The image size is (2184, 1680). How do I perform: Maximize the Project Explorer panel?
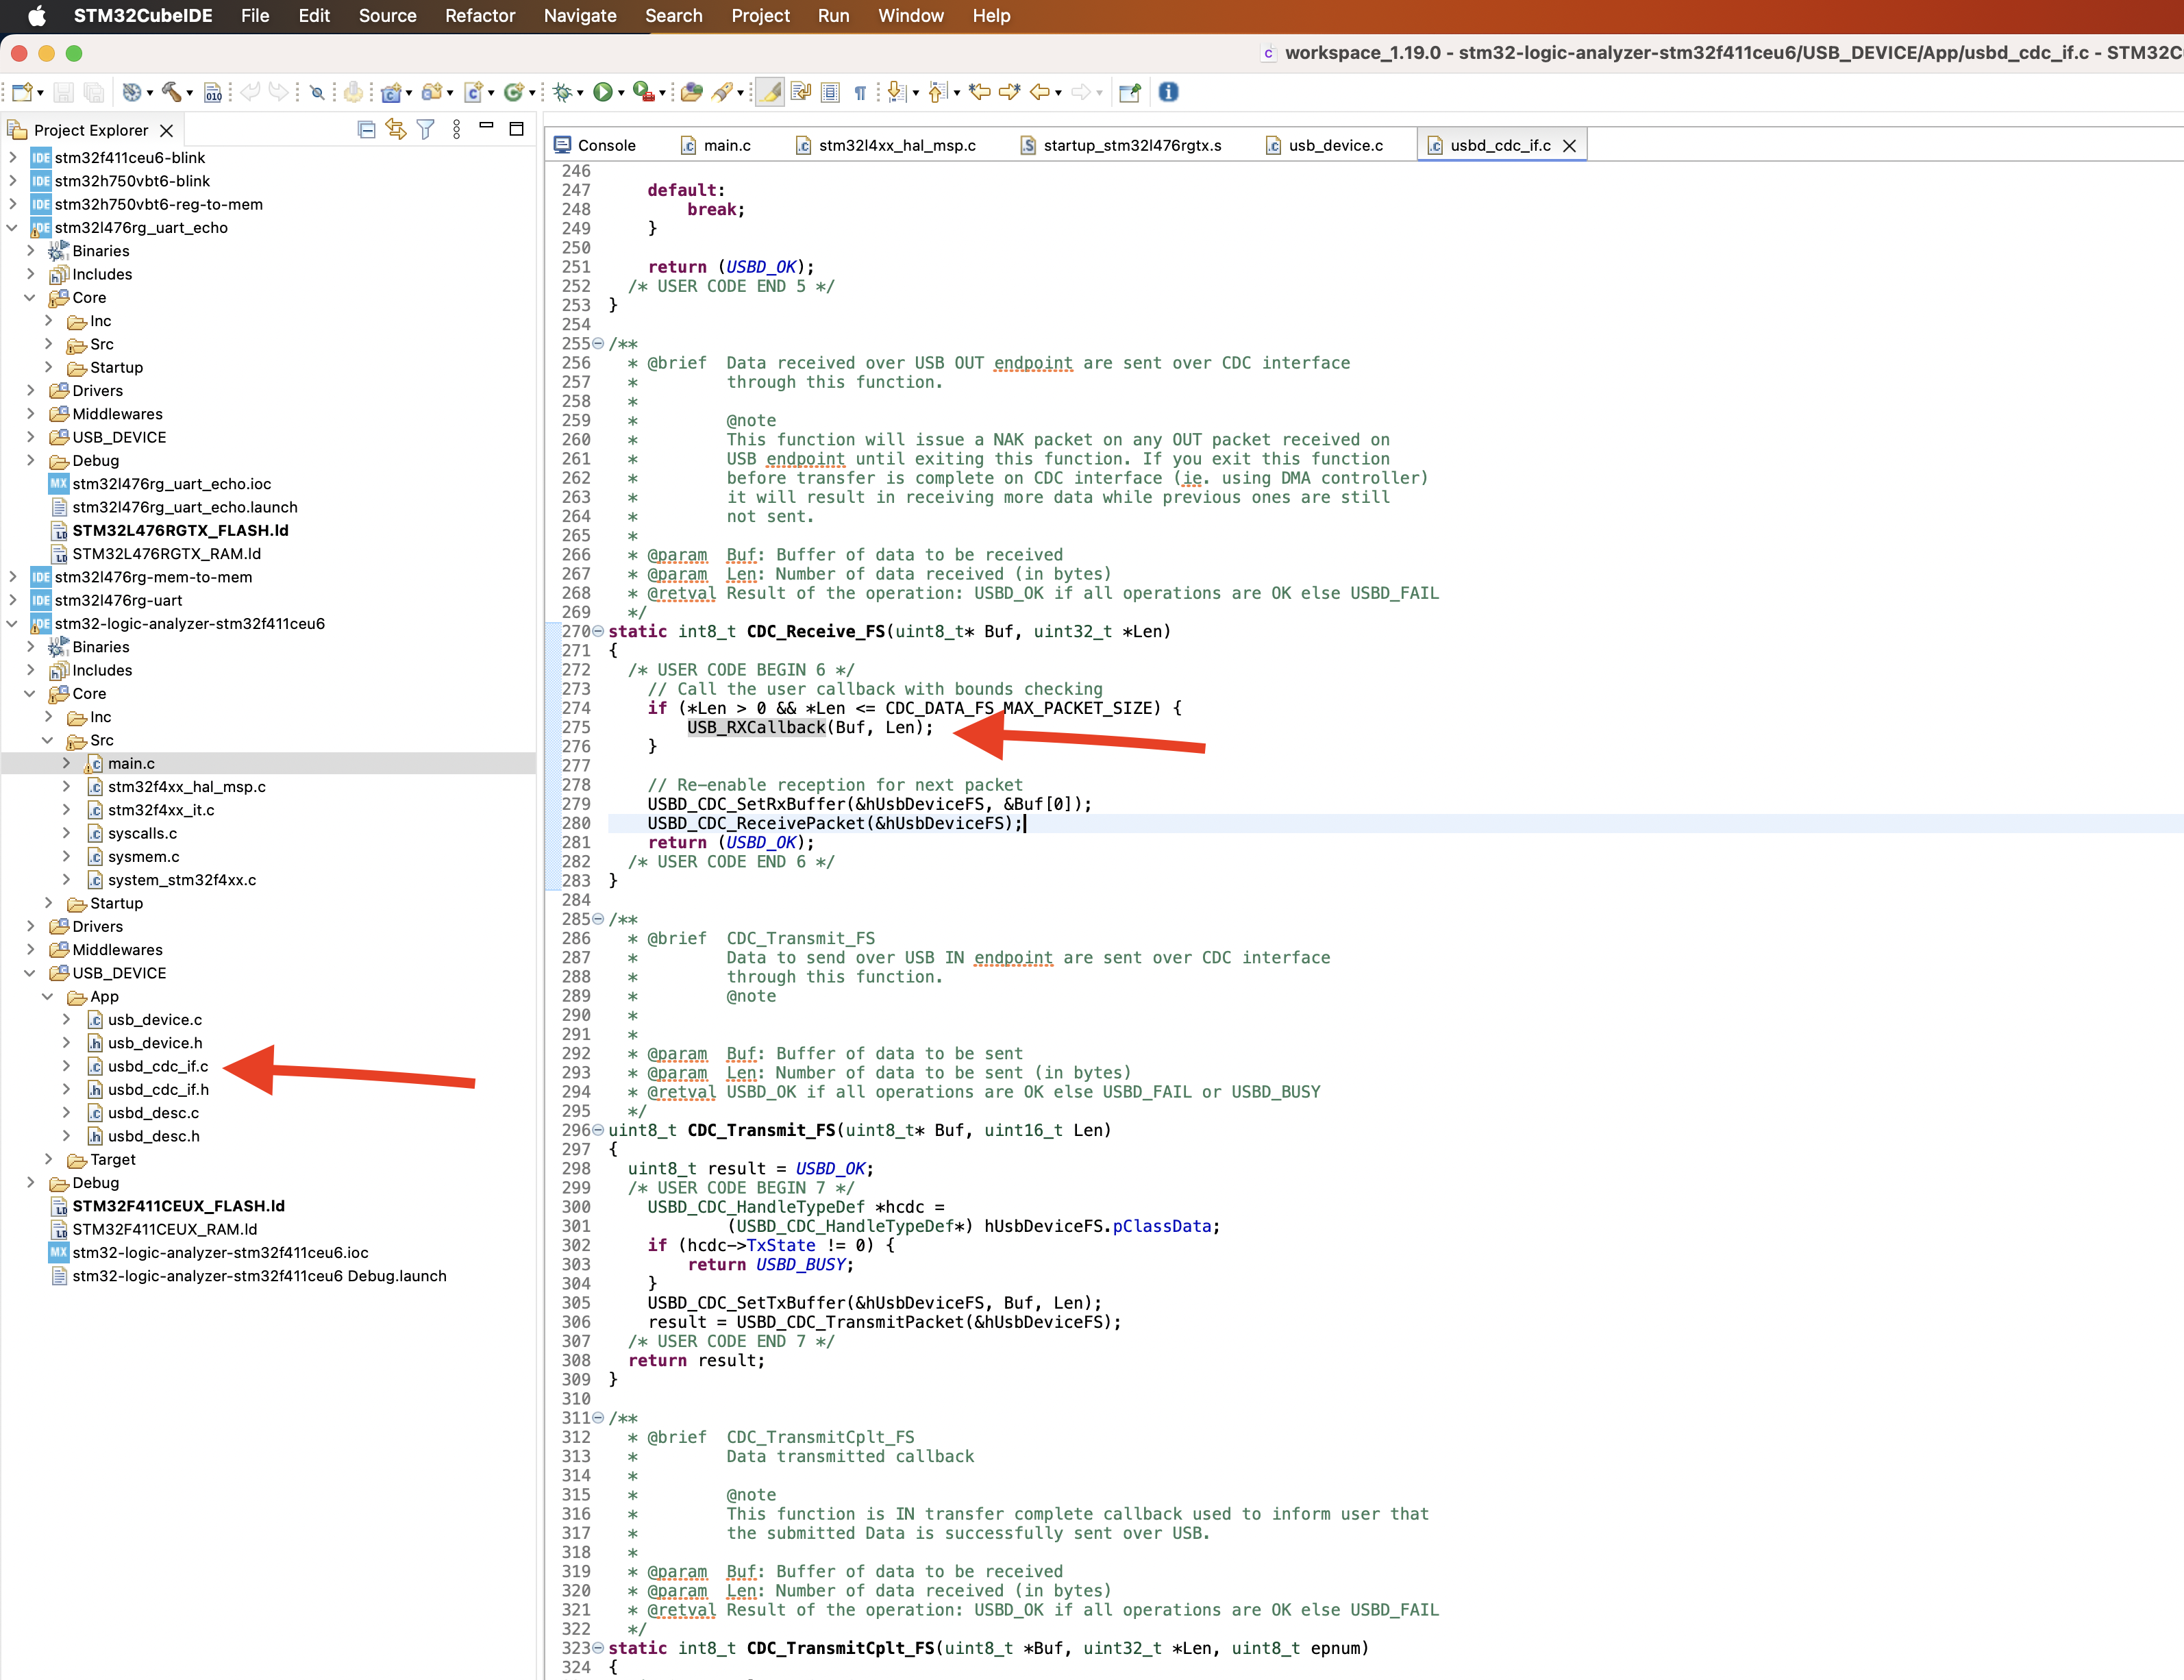coord(517,129)
